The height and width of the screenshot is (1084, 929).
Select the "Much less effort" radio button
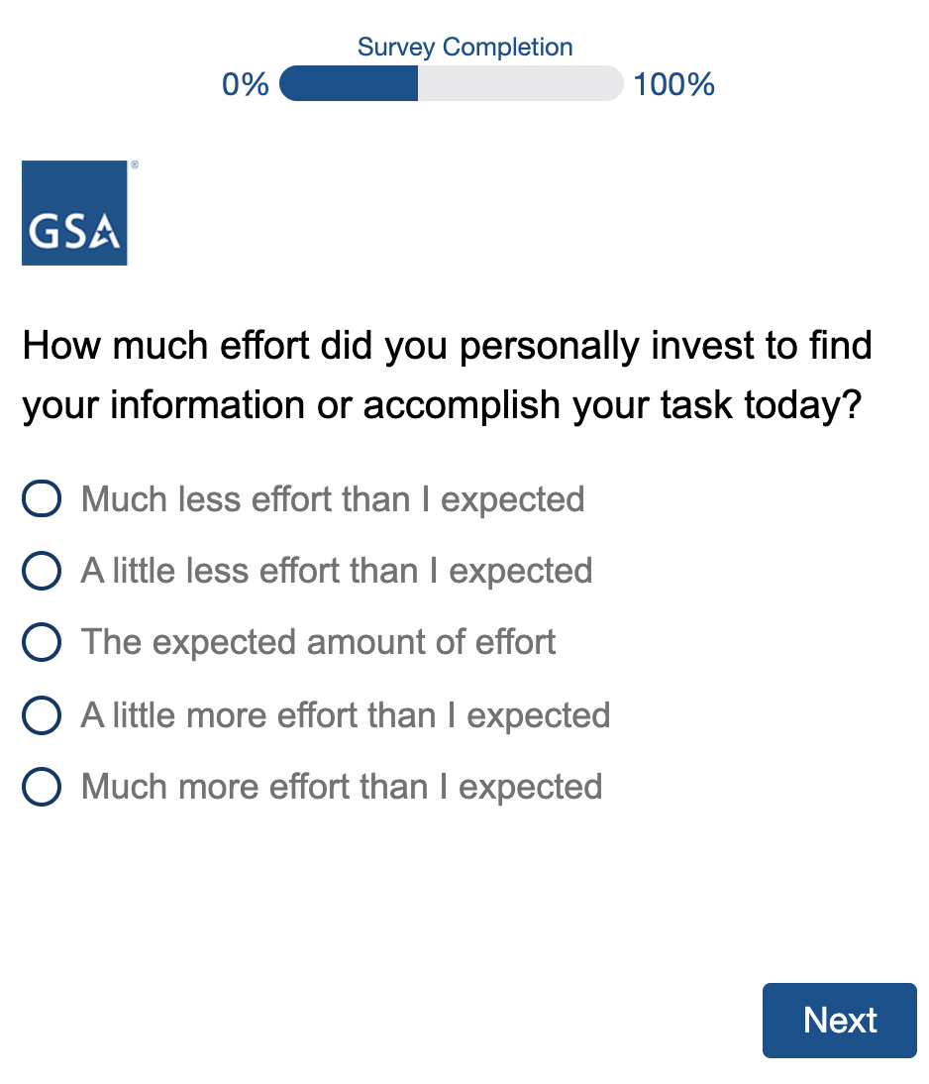(42, 499)
